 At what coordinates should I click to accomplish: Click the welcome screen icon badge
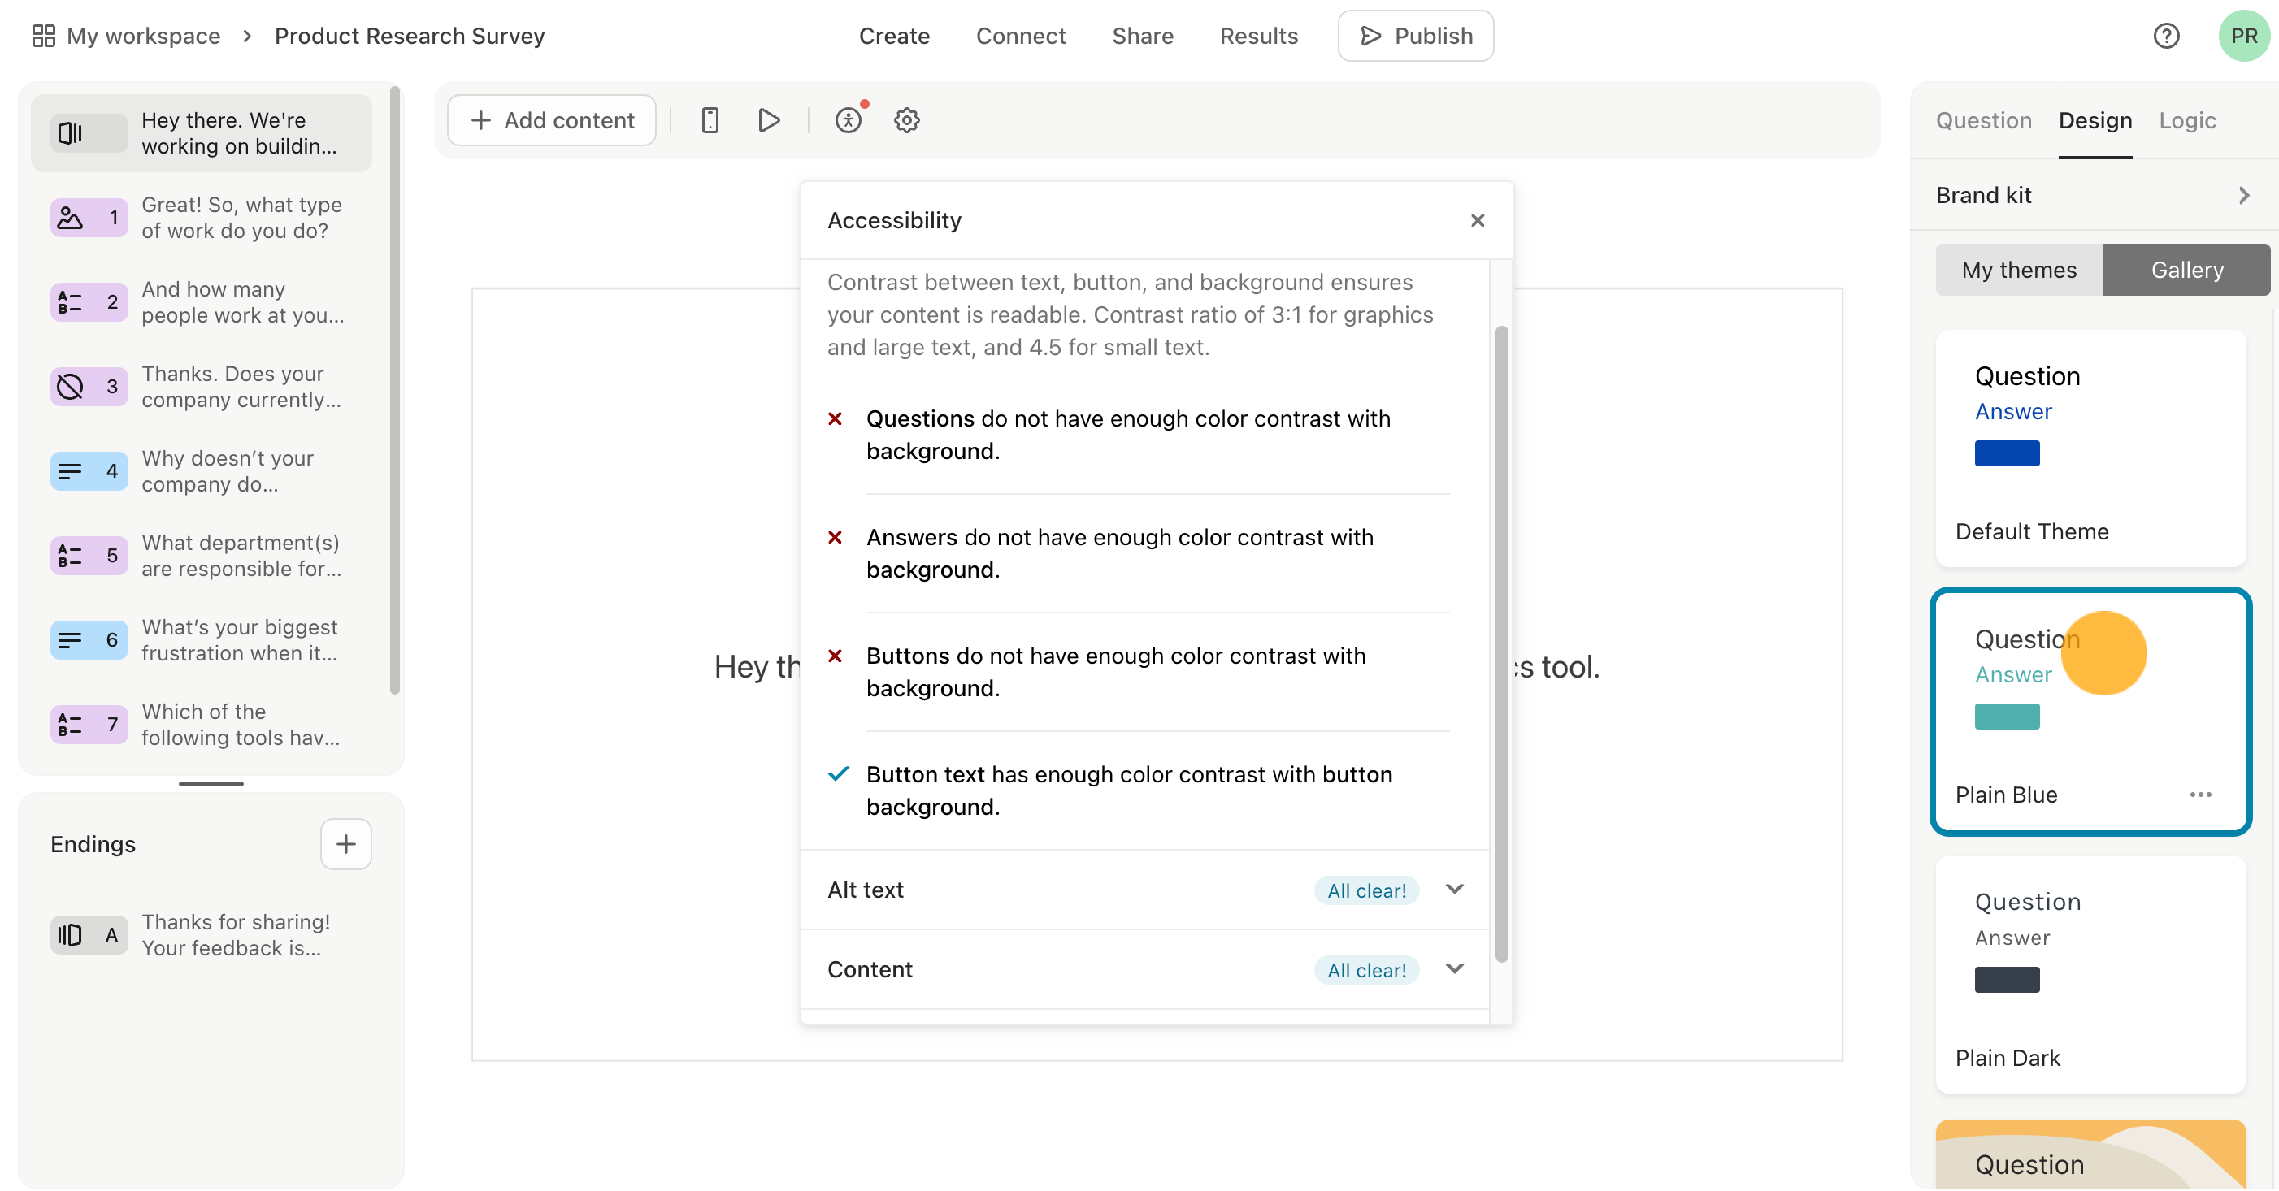pyautogui.click(x=89, y=133)
